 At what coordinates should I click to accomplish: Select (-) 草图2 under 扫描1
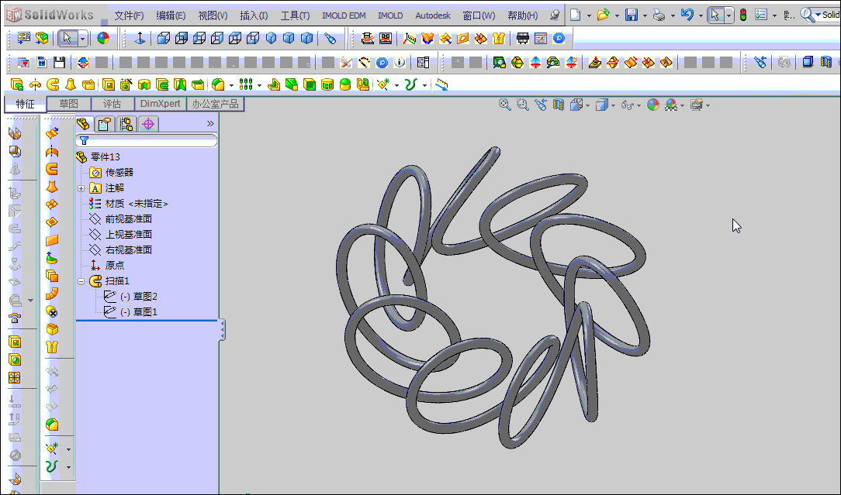[x=138, y=296]
